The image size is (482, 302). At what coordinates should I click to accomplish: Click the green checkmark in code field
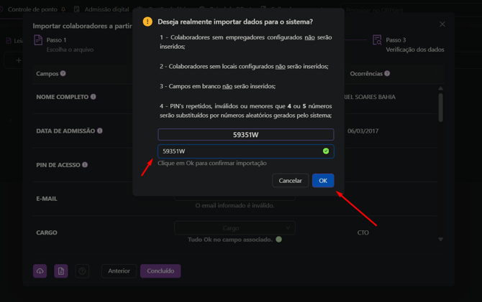pos(326,151)
